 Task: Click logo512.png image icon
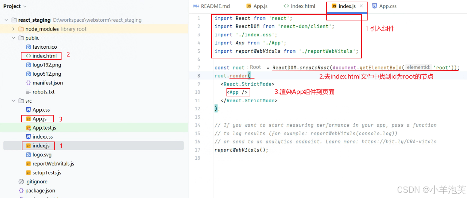pyautogui.click(x=28, y=74)
